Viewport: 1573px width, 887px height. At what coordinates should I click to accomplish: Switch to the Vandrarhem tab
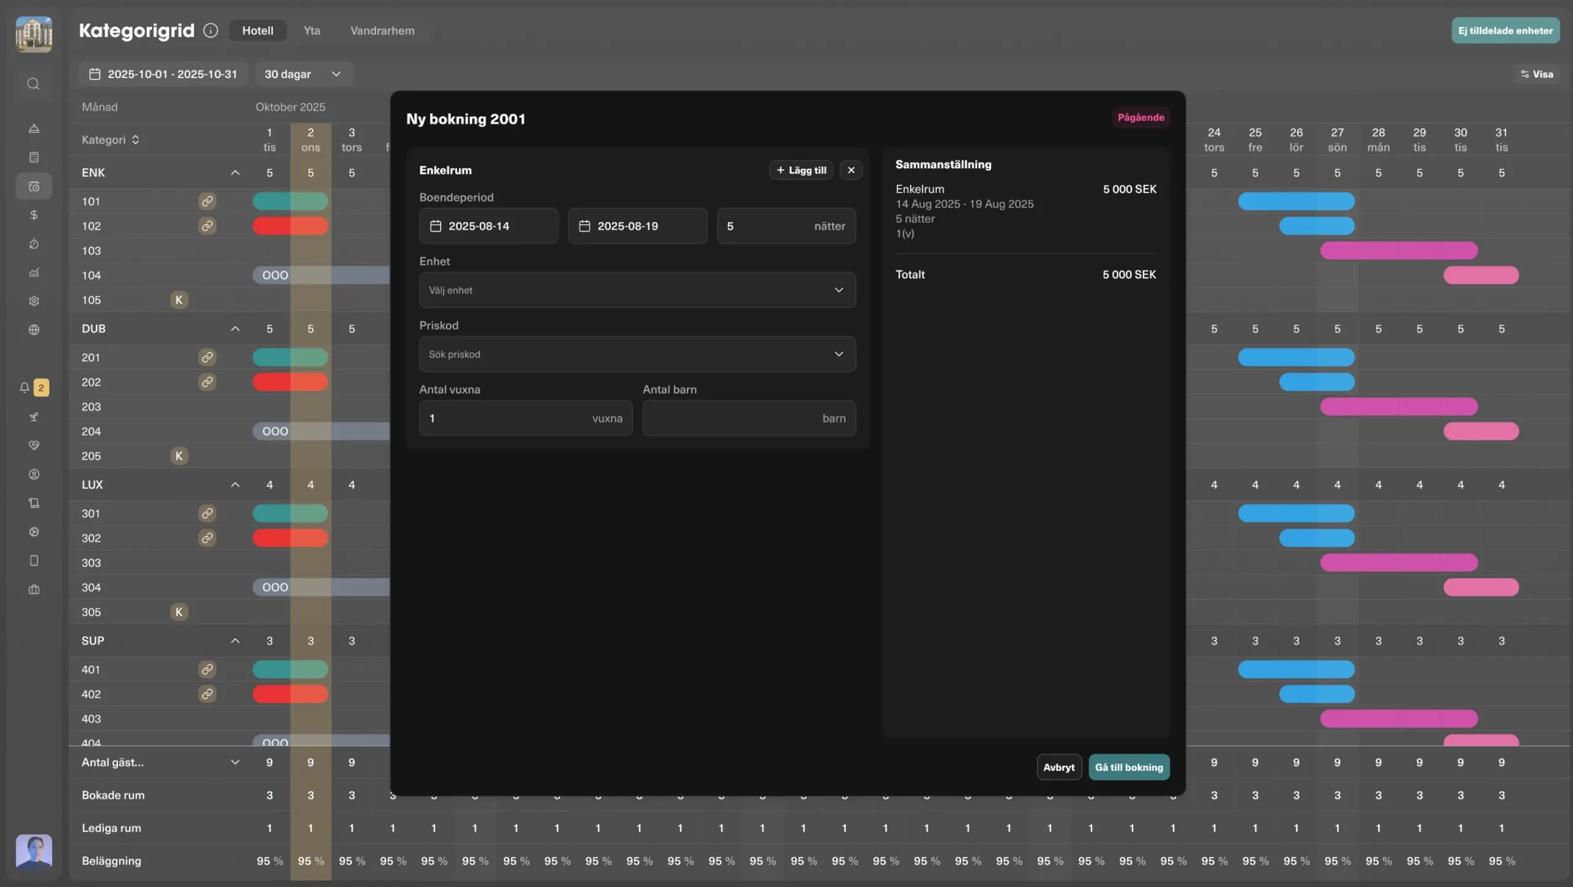coord(382,30)
